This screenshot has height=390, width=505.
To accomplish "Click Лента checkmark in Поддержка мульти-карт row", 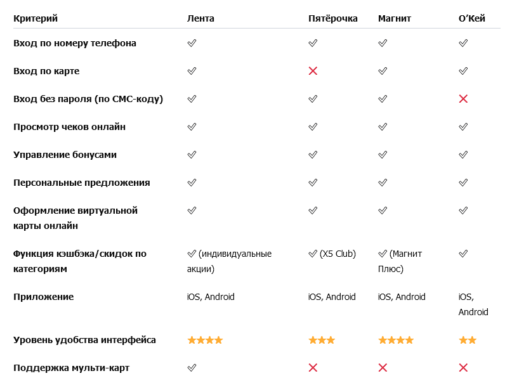I will pos(192,367).
